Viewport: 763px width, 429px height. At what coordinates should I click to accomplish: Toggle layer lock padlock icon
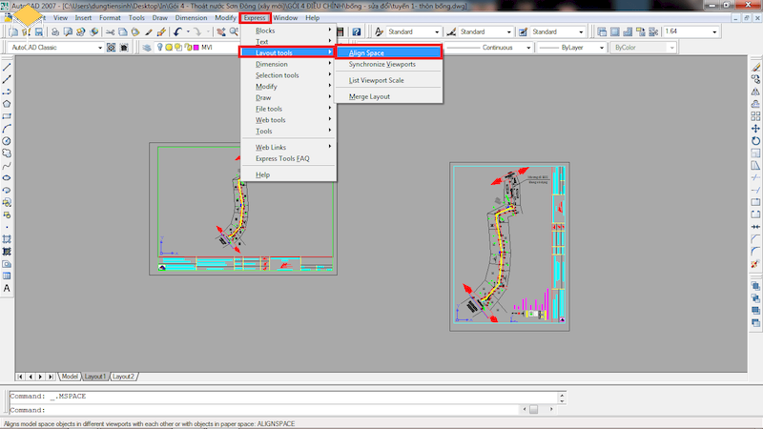(x=188, y=47)
